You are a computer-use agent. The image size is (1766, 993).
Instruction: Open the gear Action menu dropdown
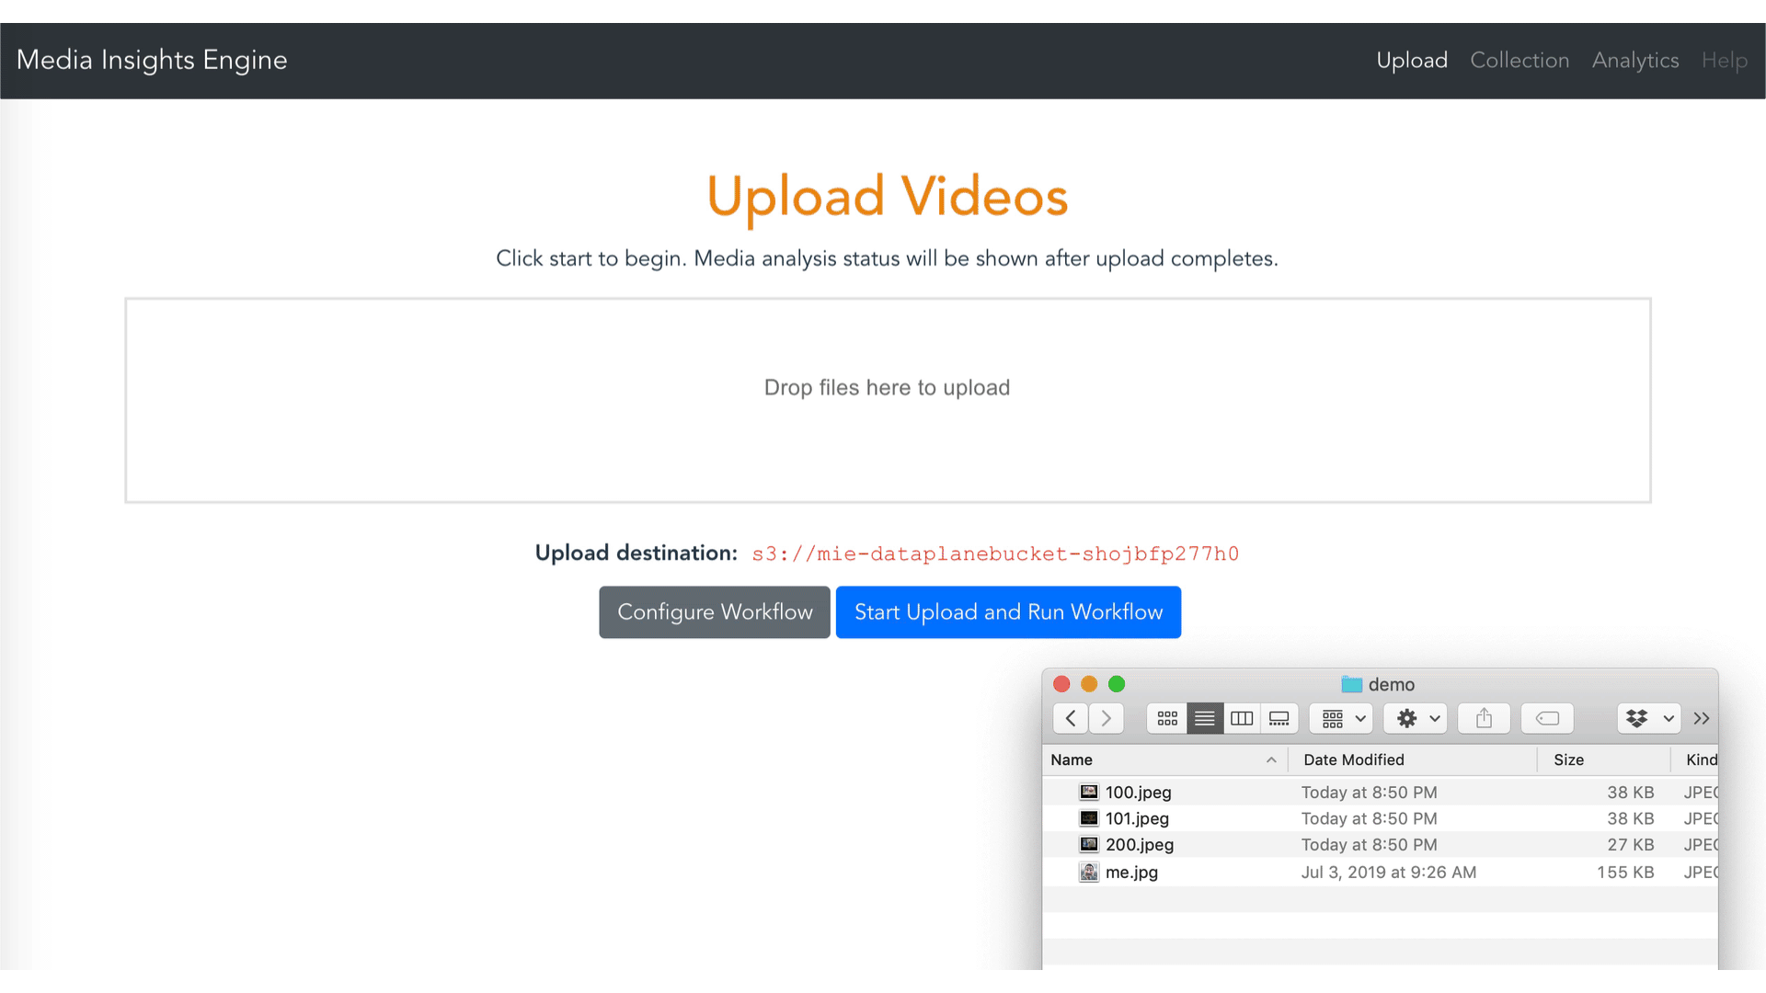(x=1416, y=718)
